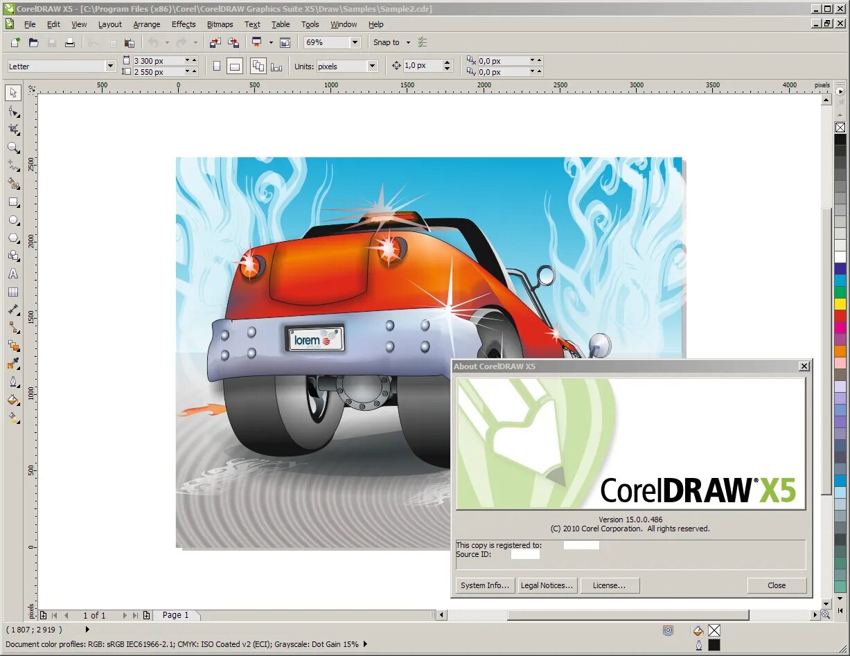Select the Fill bucket tool
The width and height of the screenshot is (850, 656).
pyautogui.click(x=13, y=400)
